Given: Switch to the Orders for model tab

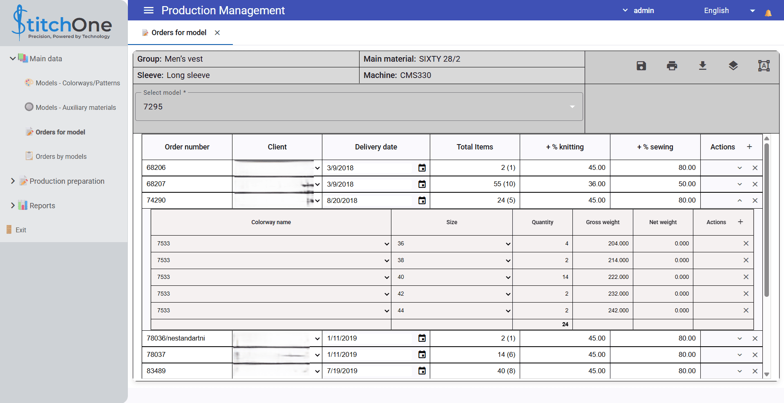Looking at the screenshot, I should tap(179, 33).
